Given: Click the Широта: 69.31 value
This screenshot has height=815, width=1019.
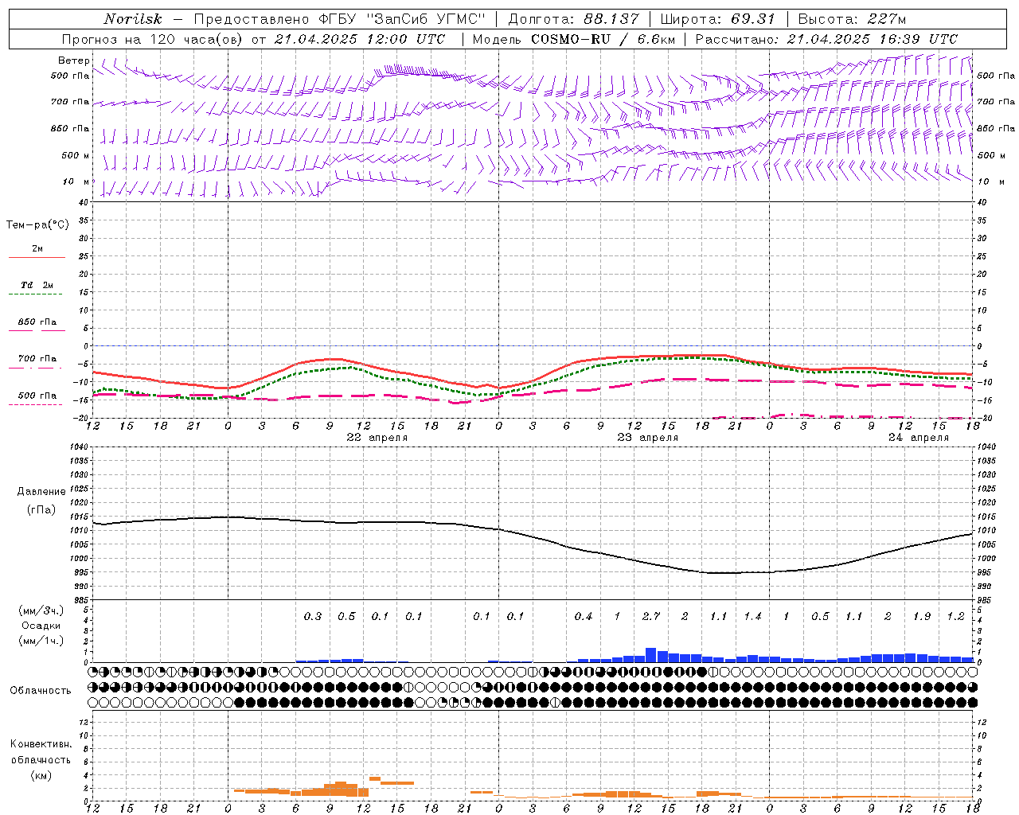Looking at the screenshot, I should tap(717, 19).
